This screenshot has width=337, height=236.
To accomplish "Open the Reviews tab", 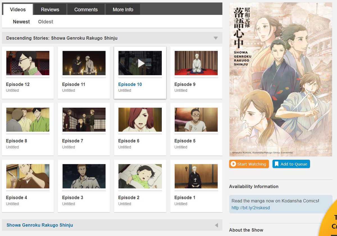I will click(50, 10).
